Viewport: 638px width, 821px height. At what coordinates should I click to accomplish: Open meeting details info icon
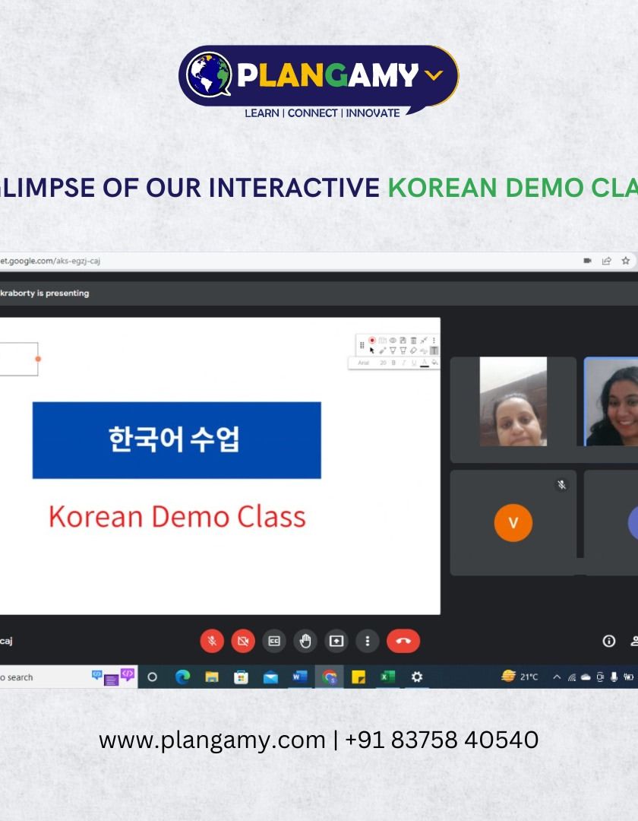608,641
